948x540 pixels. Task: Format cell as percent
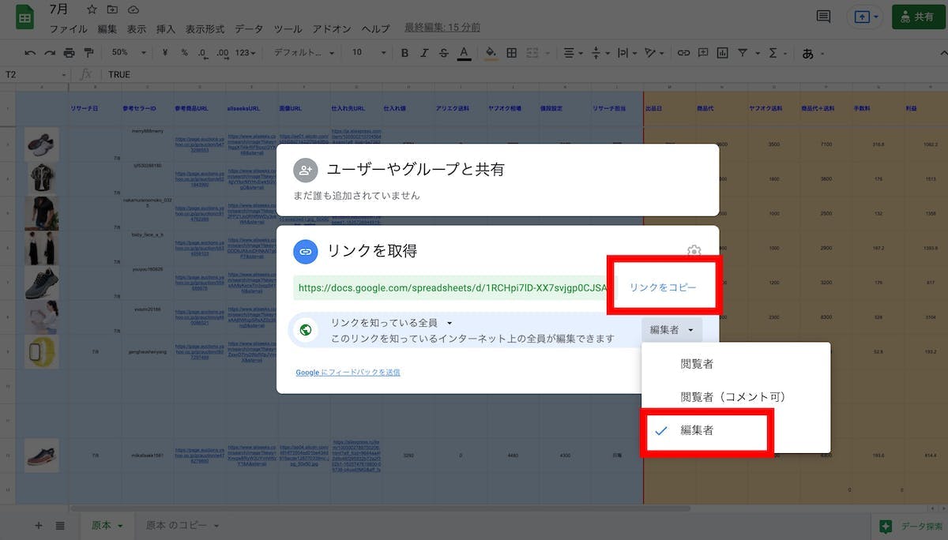[184, 53]
